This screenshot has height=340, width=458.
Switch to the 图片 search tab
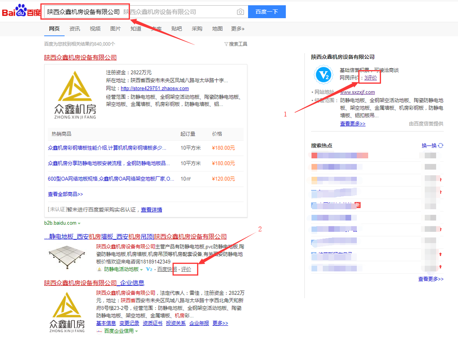coord(115,28)
